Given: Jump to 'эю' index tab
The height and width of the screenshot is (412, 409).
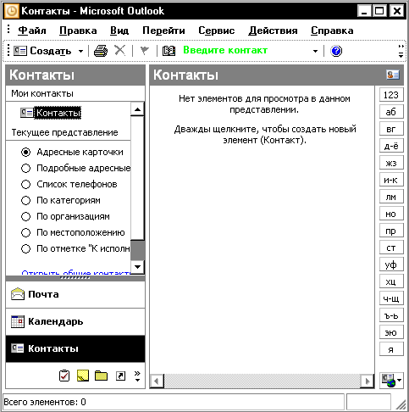Looking at the screenshot, I should point(391,332).
